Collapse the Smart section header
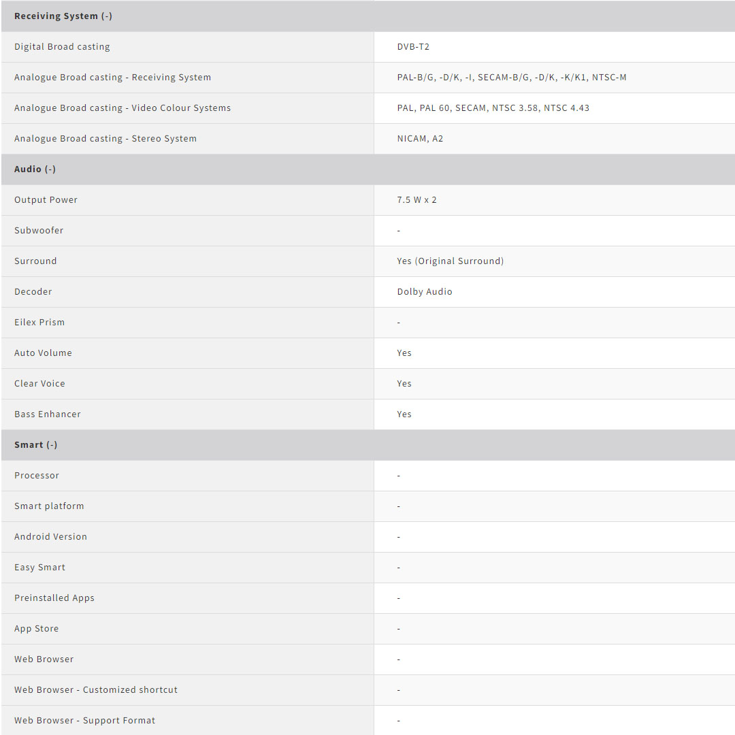This screenshot has height=735, width=735. [x=36, y=444]
